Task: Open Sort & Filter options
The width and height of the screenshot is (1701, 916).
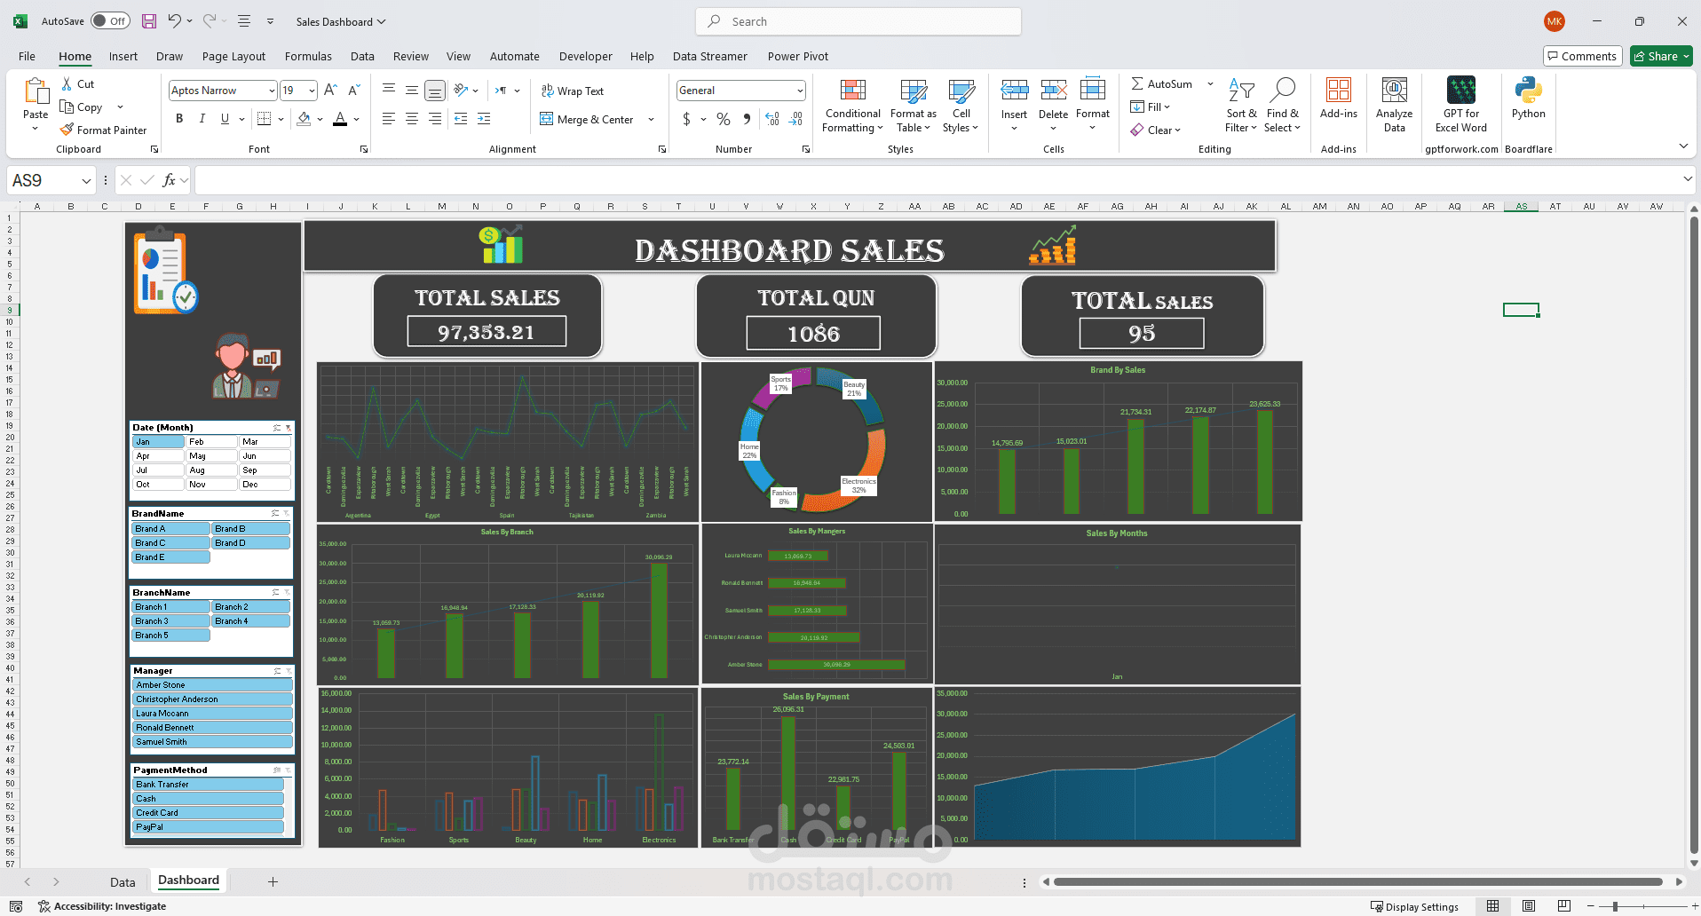Action: 1241,105
